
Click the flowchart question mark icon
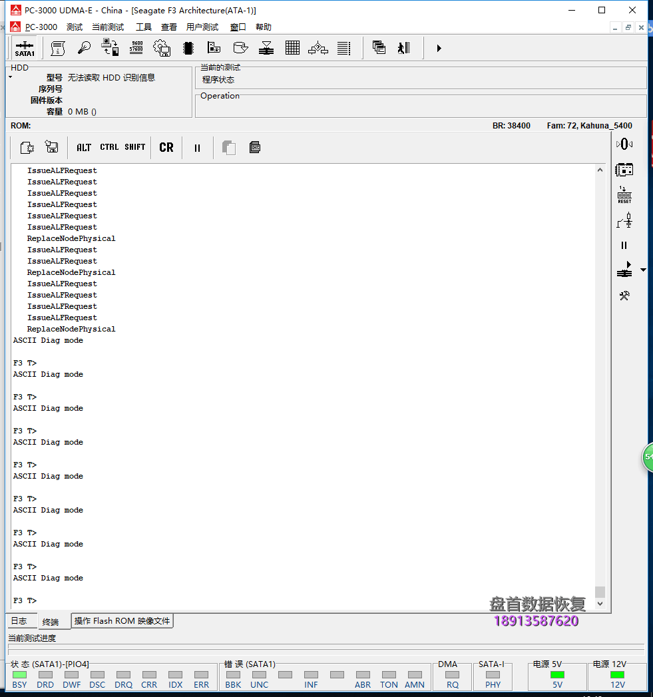tap(318, 48)
